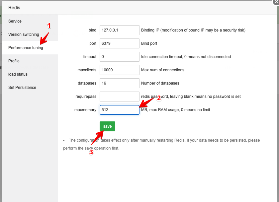Close the Redis dialog
This screenshot has width=279, height=202.
(276, 2)
